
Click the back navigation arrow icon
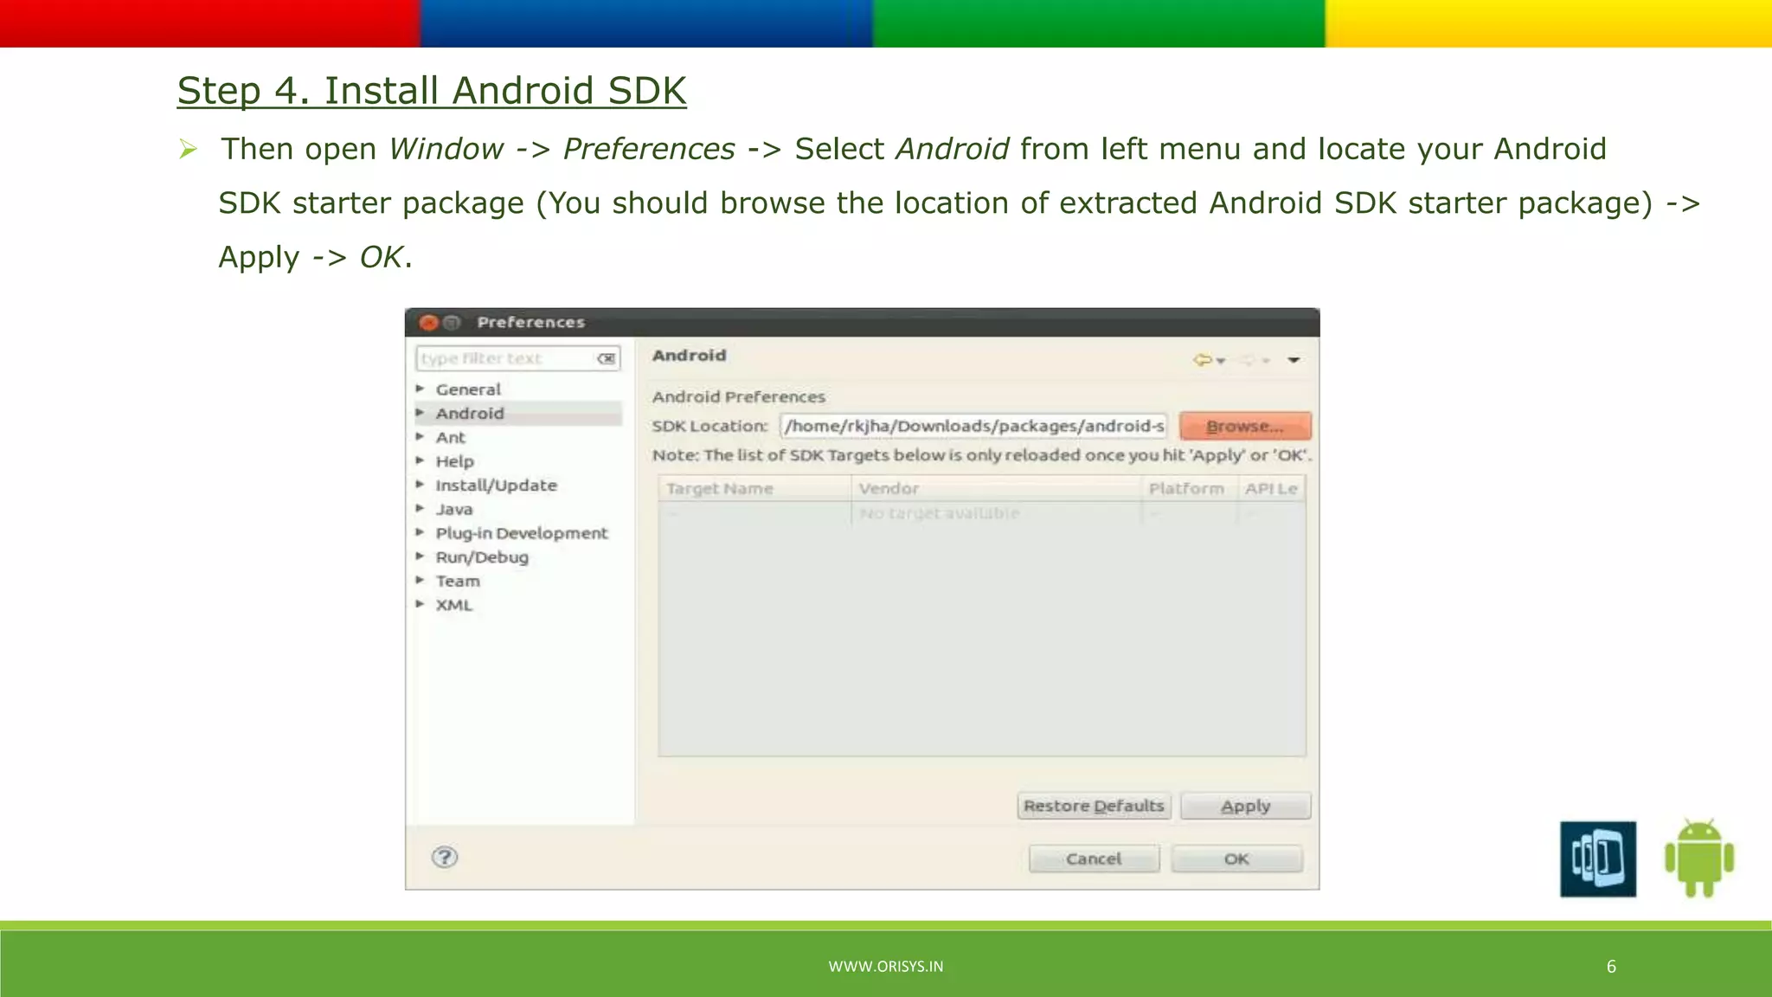point(1202,359)
